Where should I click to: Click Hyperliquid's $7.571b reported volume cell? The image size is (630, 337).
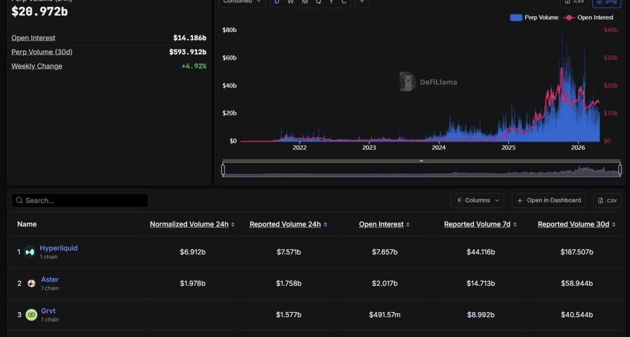tap(289, 252)
